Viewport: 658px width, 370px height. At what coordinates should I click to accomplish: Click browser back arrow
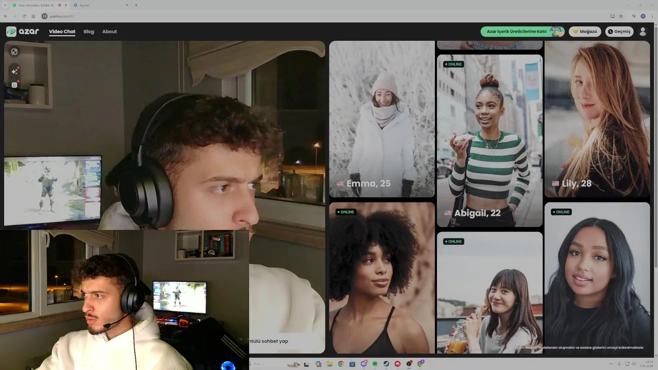(x=6, y=16)
